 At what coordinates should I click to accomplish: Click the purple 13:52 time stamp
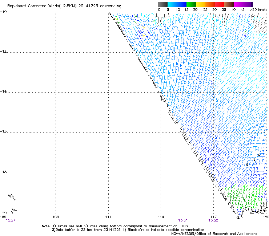(x=213, y=220)
